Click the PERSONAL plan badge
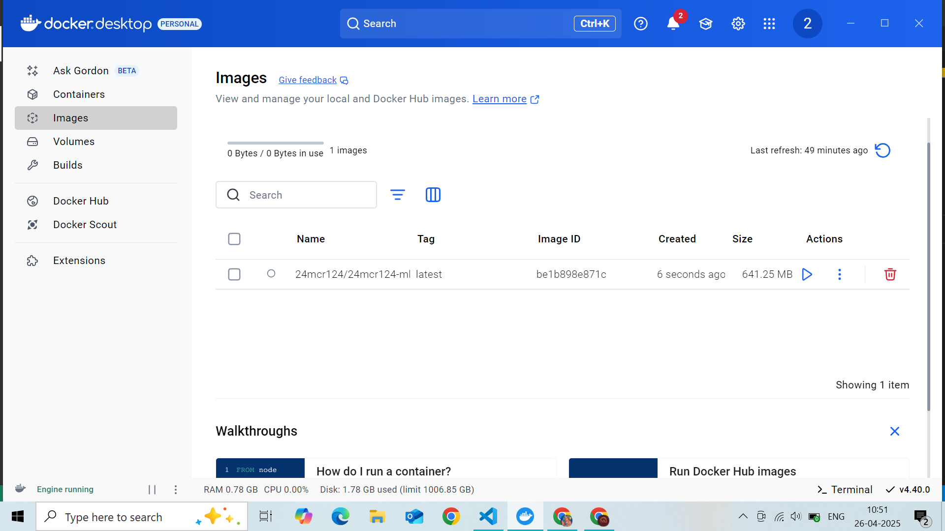The image size is (945, 531). coord(180,24)
